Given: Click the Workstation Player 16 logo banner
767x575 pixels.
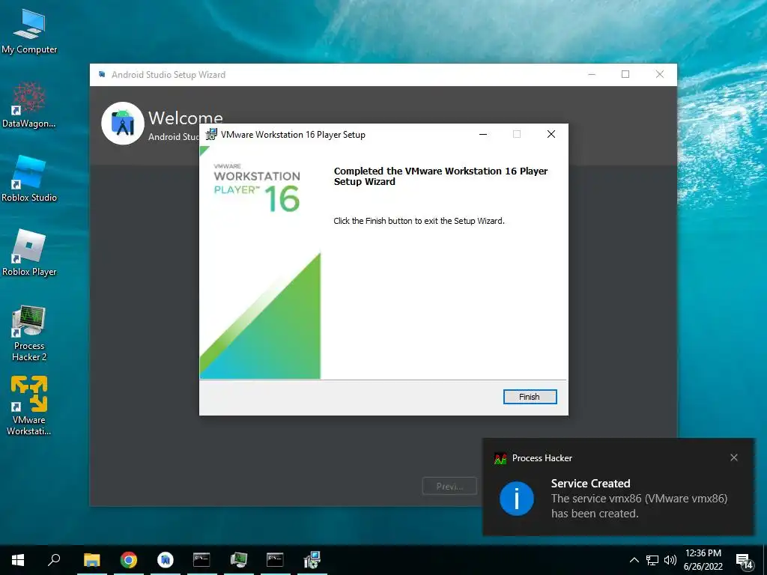Looking at the screenshot, I should [258, 188].
